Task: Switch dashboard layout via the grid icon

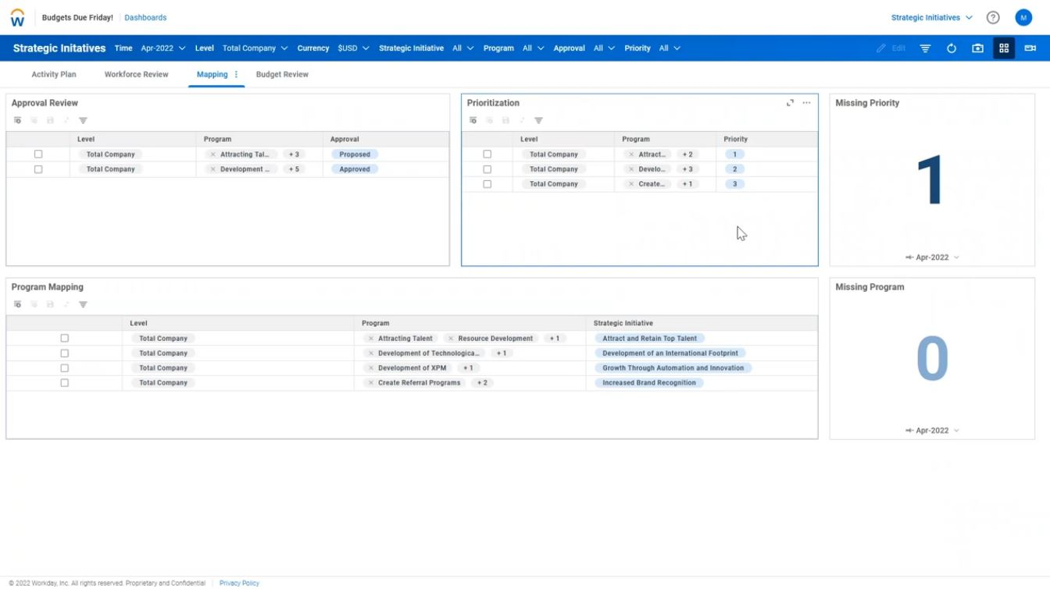Action: click(1004, 48)
